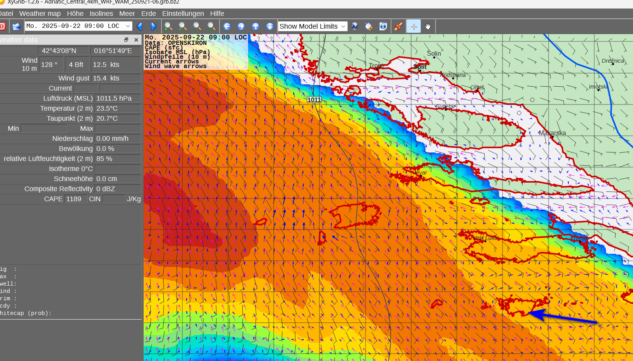
Task: Click the 1011 isobar label on map
Action: [314, 100]
